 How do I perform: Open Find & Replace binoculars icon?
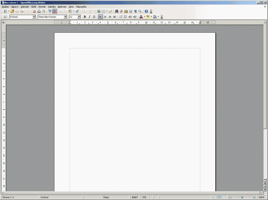(x=117, y=11)
